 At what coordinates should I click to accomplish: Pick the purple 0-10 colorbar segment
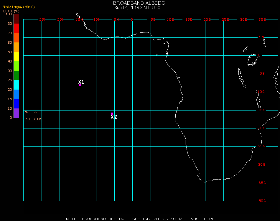[16, 113]
